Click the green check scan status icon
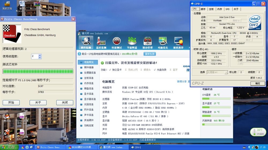This screenshot has height=150, width=268. click(102, 63)
